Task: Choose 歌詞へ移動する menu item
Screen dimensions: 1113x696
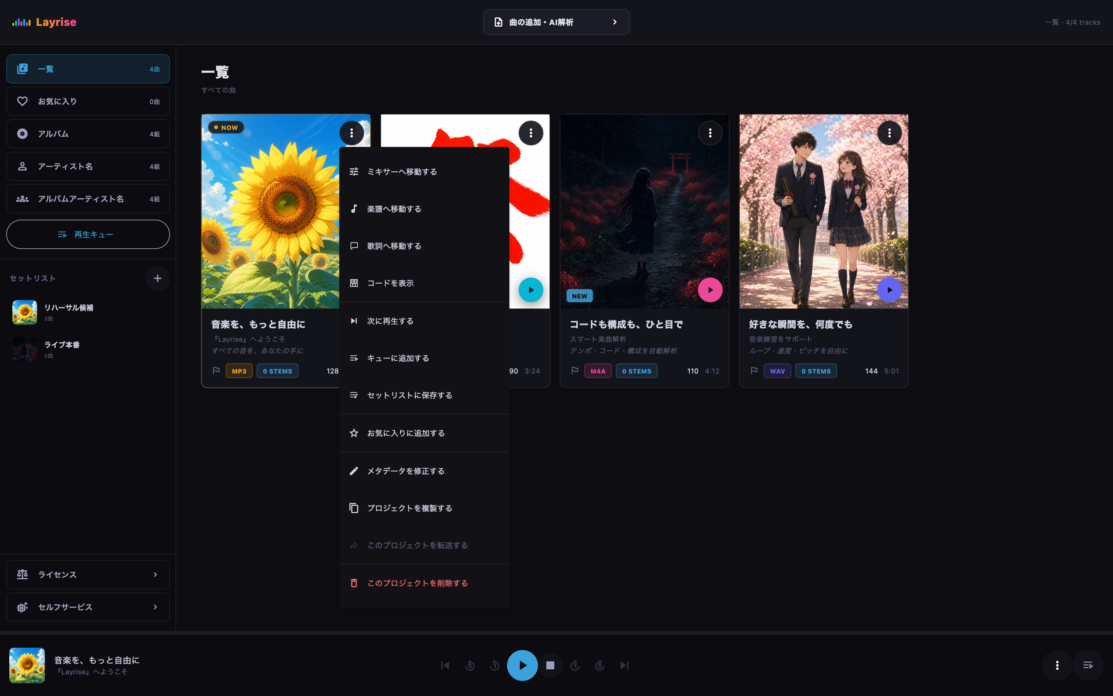Action: (x=424, y=246)
